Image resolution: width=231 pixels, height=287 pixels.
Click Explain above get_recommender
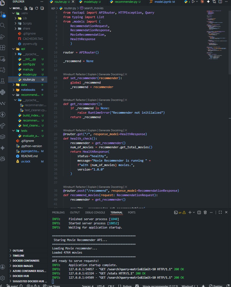tap(92, 100)
